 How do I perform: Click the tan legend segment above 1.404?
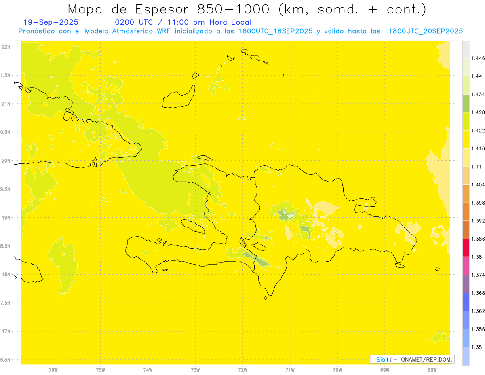[x=466, y=176]
